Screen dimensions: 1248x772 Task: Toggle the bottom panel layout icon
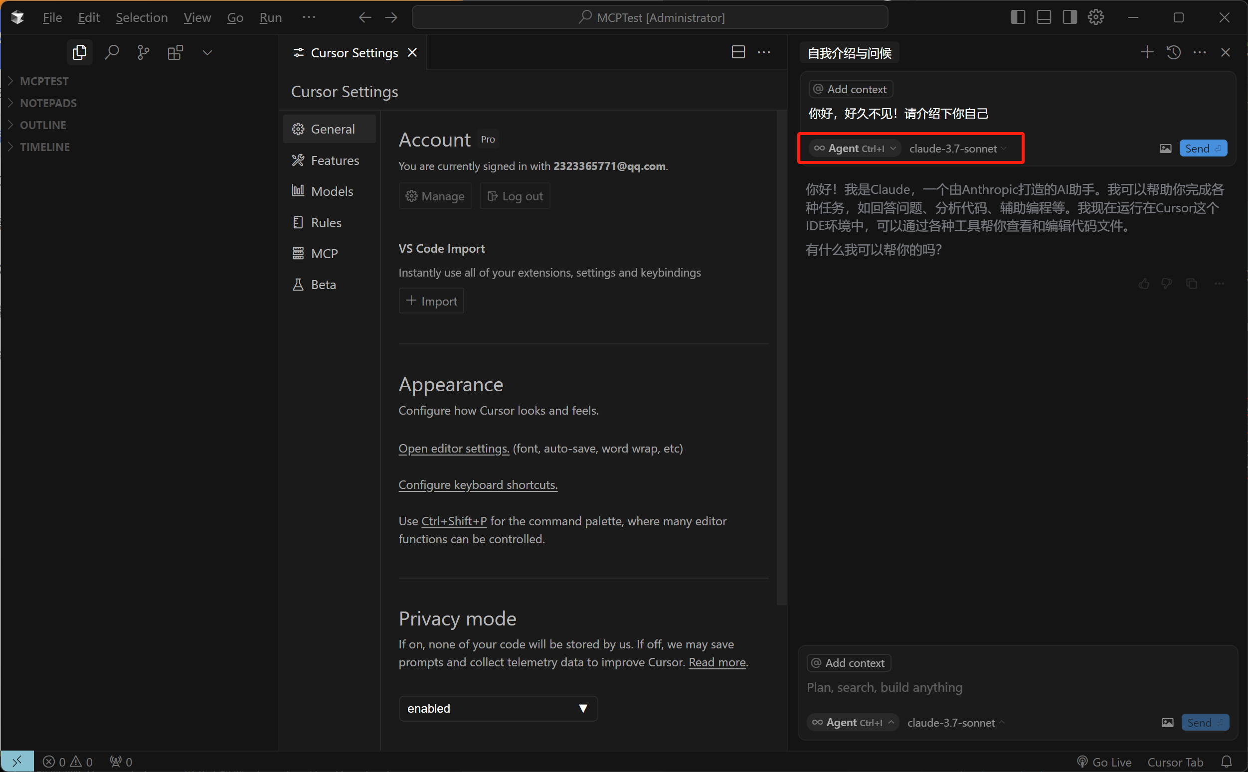pyautogui.click(x=1044, y=17)
